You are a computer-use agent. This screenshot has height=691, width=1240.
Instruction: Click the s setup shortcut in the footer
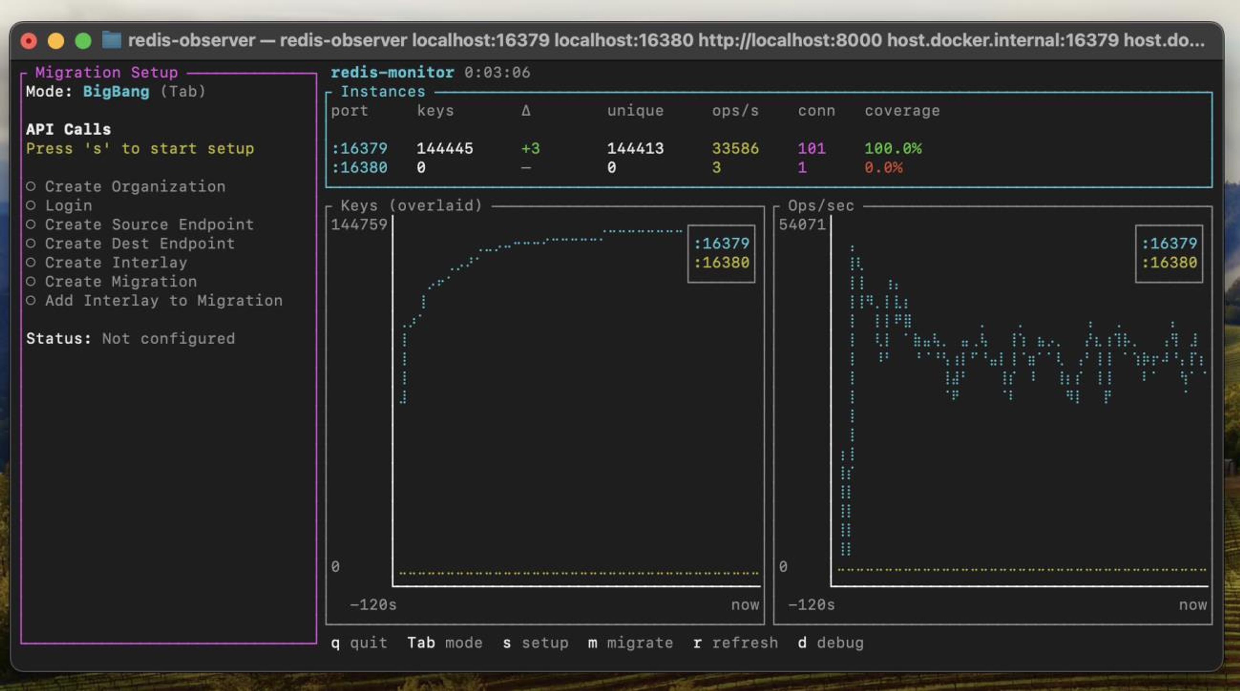coord(535,643)
